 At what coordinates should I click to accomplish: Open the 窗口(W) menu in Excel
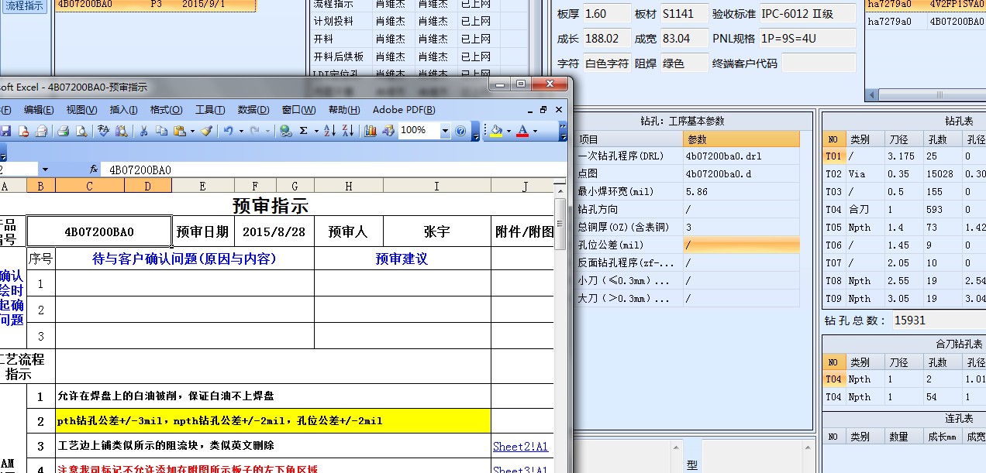click(298, 110)
